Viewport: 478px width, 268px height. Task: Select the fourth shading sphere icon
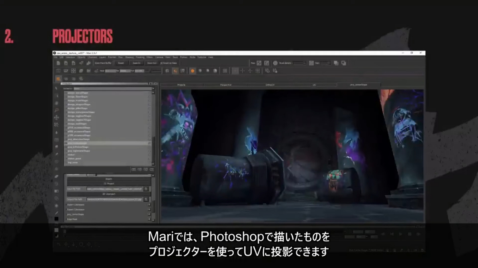215,71
